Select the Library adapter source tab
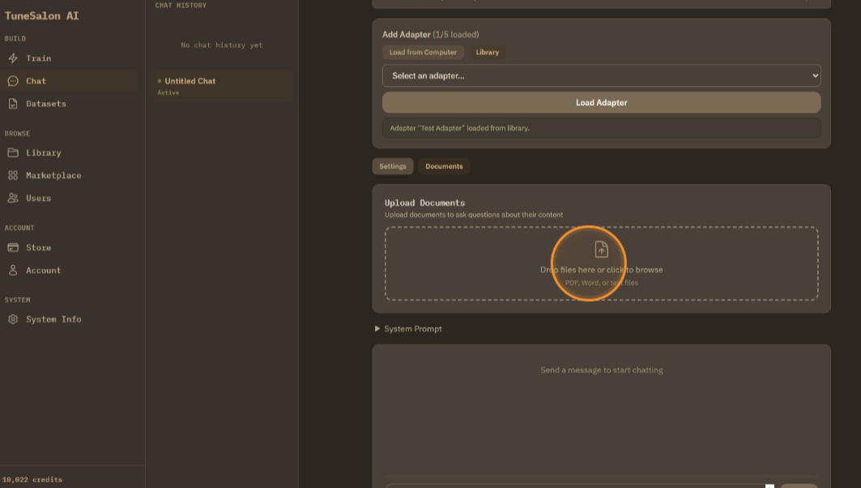Viewport: 861px width, 488px height. pyautogui.click(x=487, y=52)
